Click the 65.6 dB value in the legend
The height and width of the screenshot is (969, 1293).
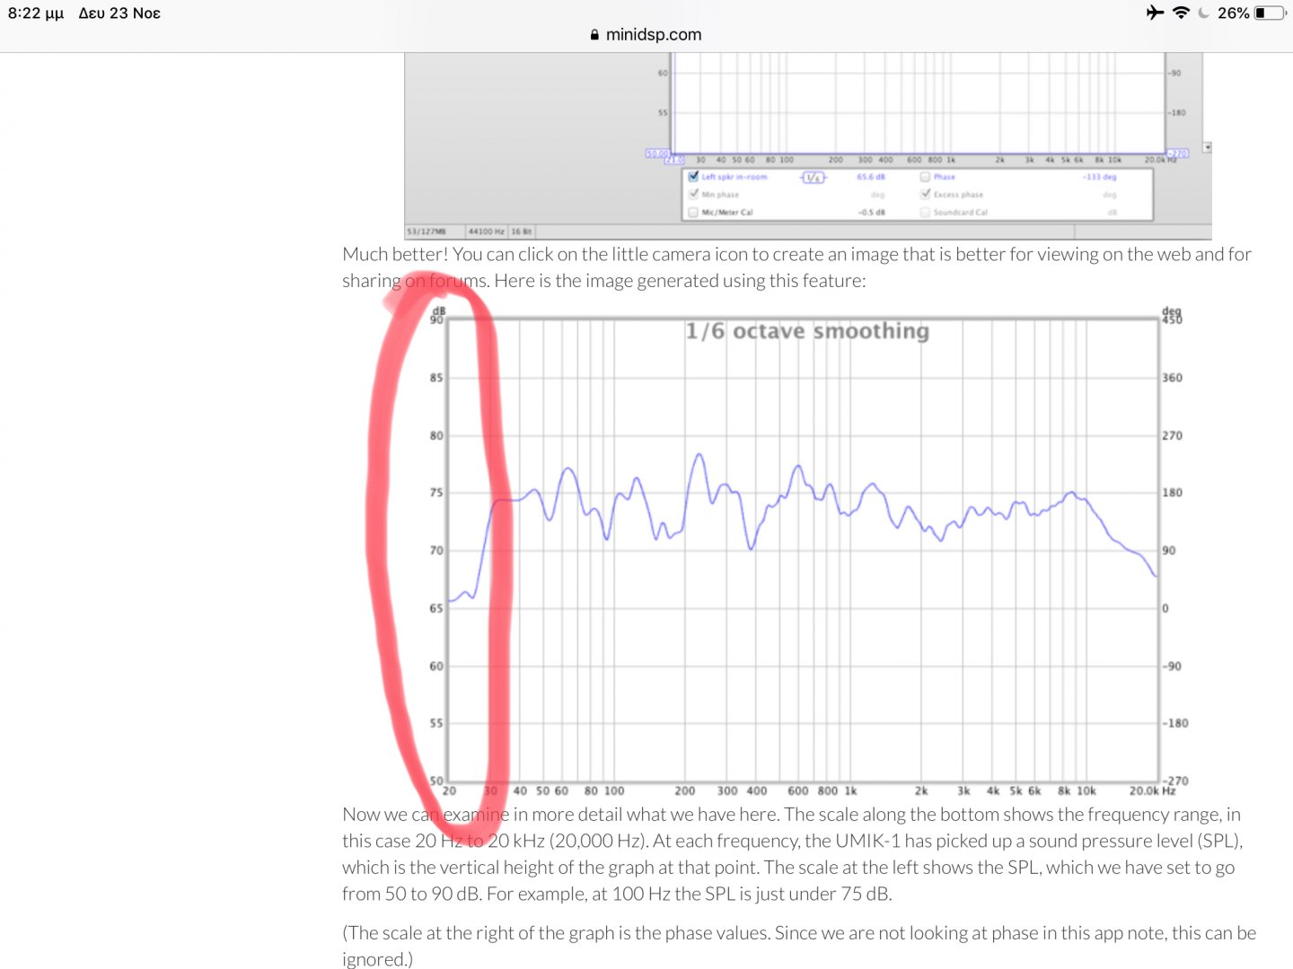click(x=871, y=178)
